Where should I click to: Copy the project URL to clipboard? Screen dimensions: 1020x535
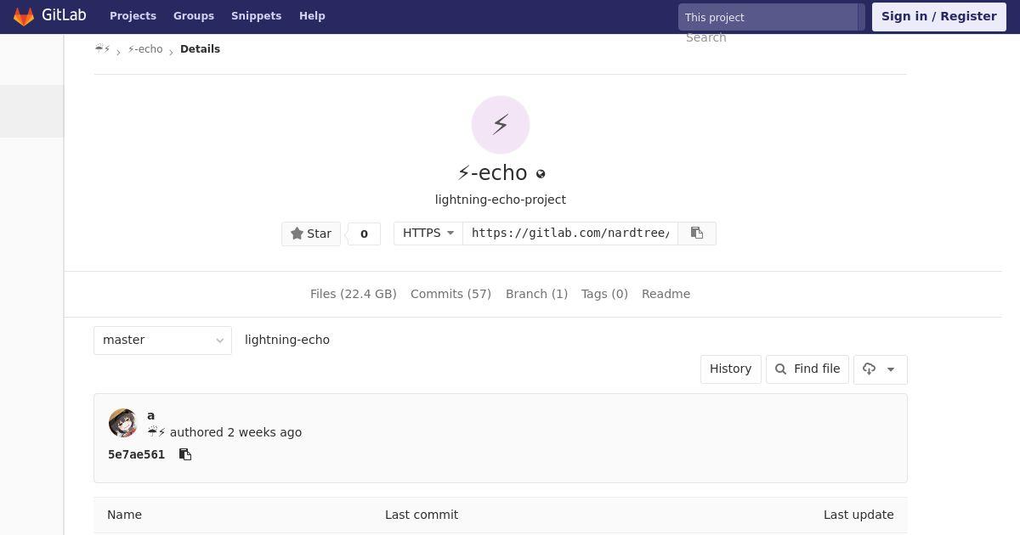697,234
